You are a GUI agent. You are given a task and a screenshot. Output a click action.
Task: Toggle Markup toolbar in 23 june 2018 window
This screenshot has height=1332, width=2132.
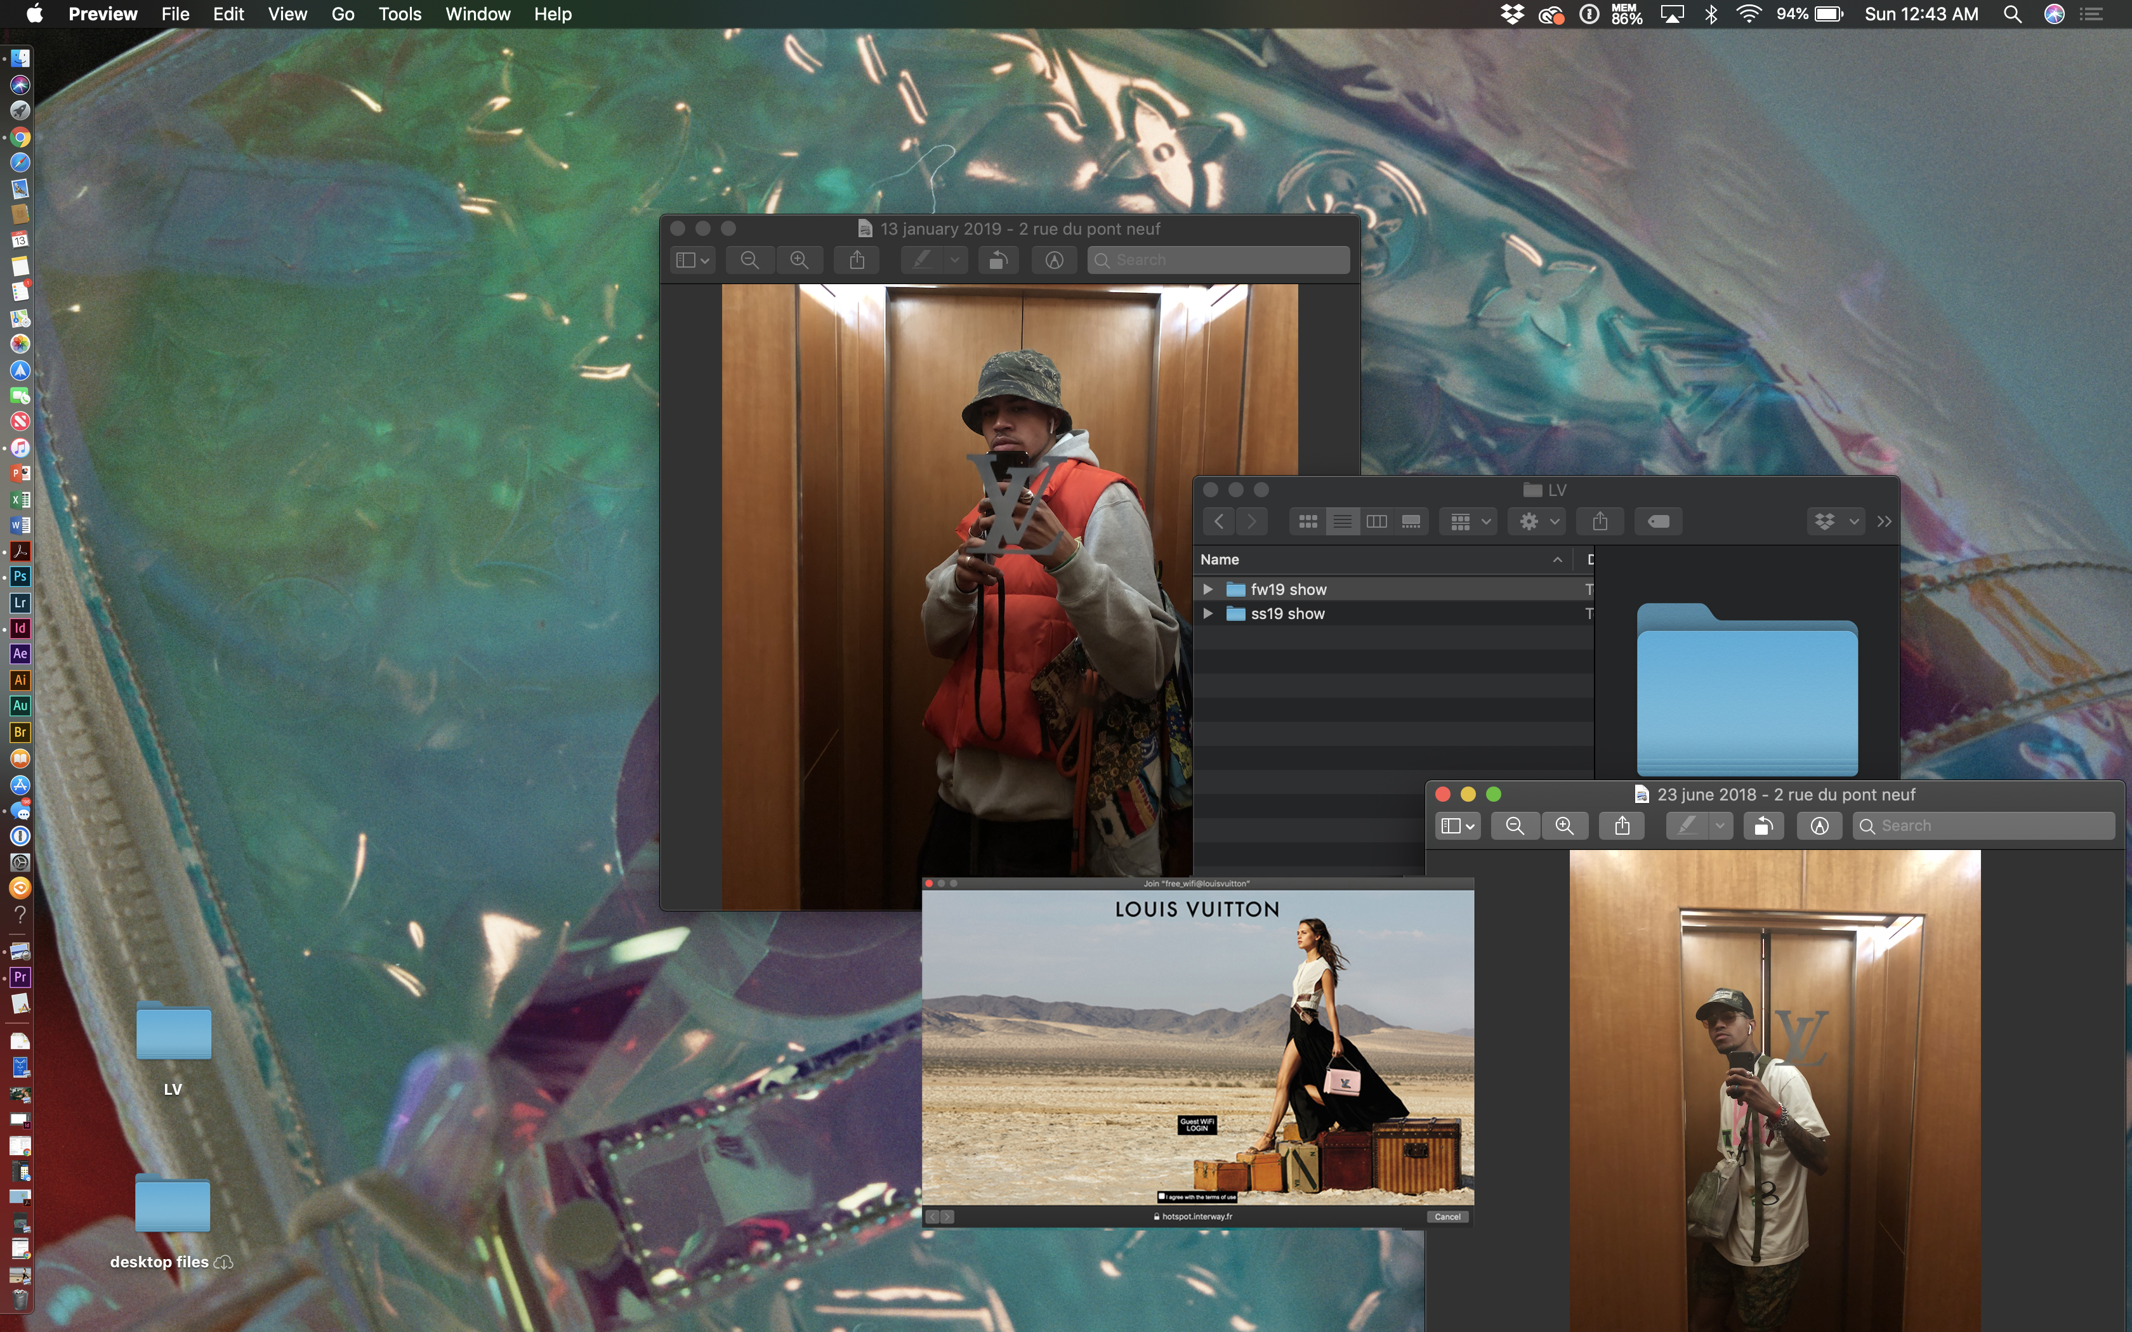click(x=1820, y=825)
